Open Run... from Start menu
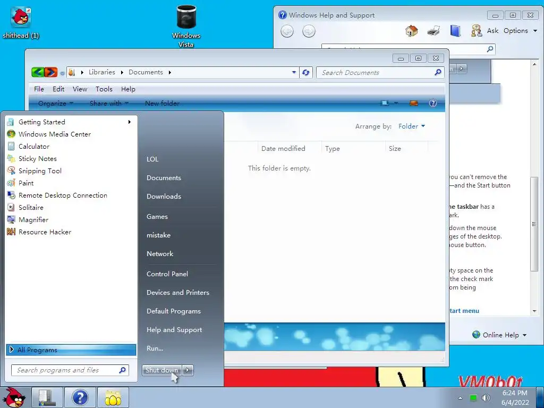The width and height of the screenshot is (544, 408). (x=155, y=348)
